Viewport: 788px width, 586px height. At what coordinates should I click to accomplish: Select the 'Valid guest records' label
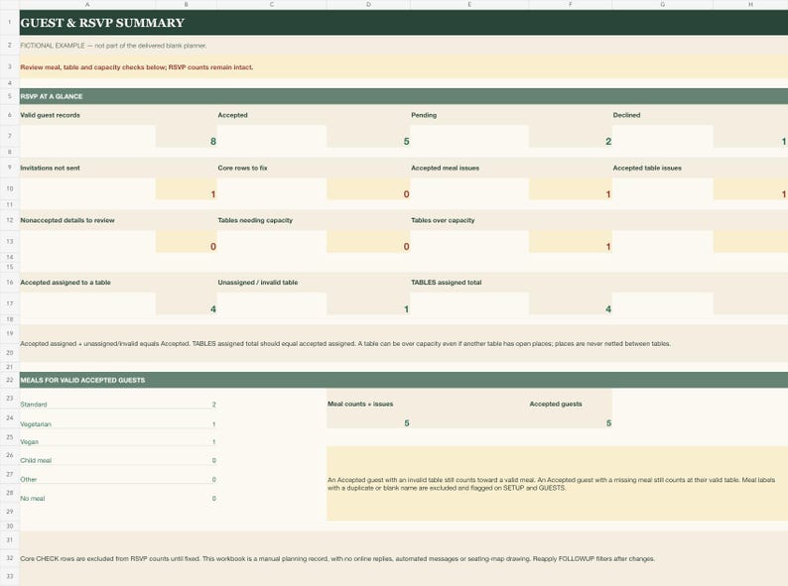51,115
